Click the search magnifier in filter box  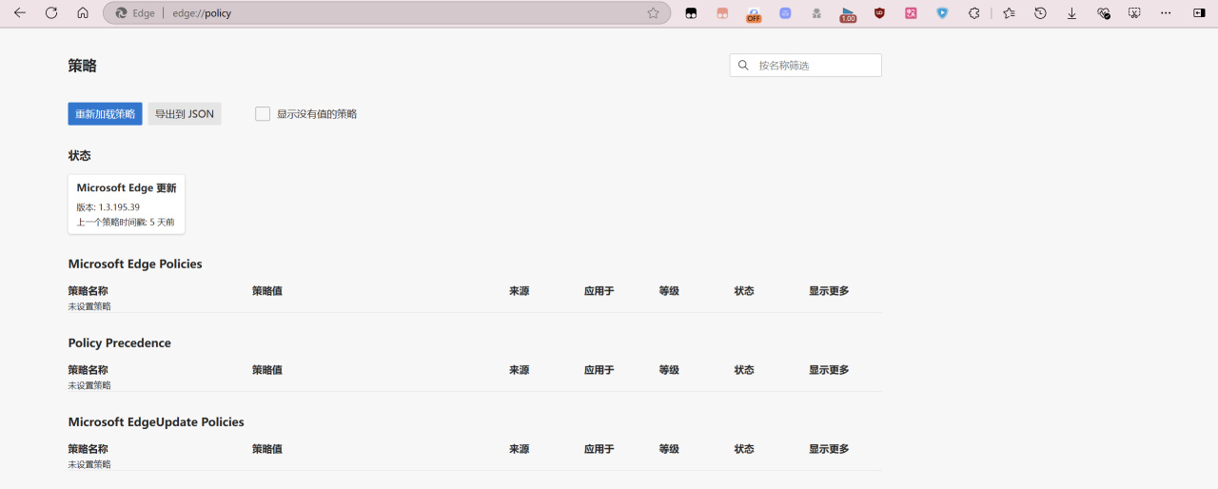click(743, 66)
